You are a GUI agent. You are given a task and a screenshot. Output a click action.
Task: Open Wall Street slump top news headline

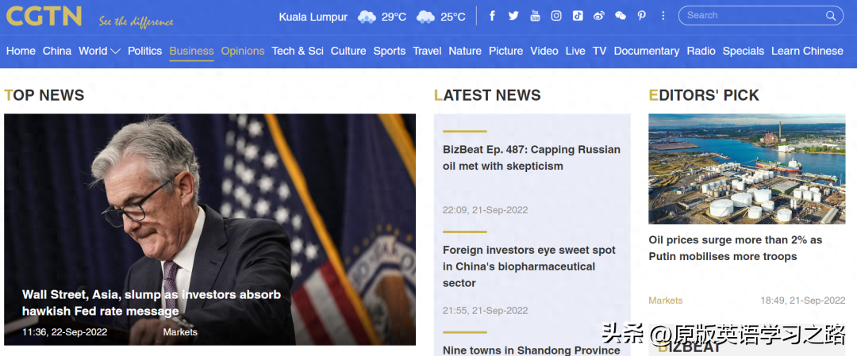click(x=152, y=303)
